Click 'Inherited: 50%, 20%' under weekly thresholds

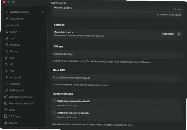[66, 117]
